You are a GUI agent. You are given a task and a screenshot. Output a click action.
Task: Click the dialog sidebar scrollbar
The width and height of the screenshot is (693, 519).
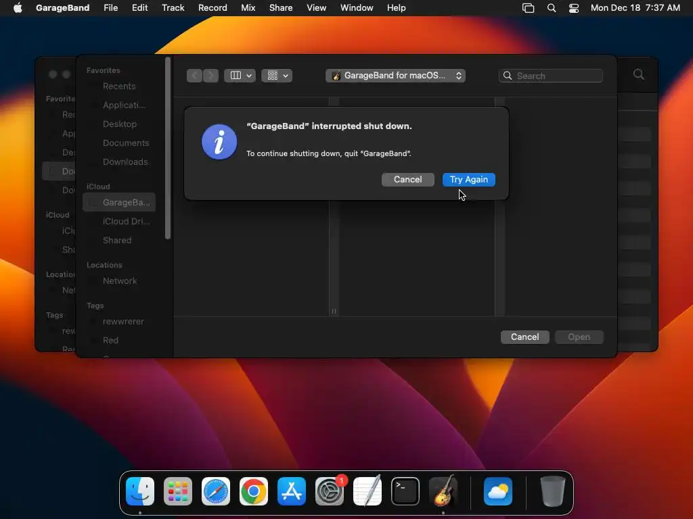point(168,148)
